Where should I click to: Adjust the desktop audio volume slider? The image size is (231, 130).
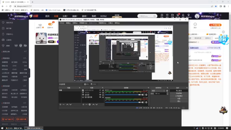(x=123, y=102)
